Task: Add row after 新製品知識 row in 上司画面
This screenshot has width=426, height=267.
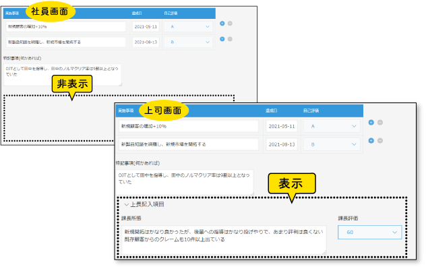Action: point(371,140)
